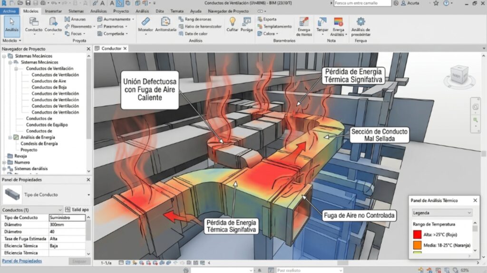Image resolution: width=487 pixels, height=273 pixels.
Task: Click the Panel de Propiedades link
Action: pos(22,261)
